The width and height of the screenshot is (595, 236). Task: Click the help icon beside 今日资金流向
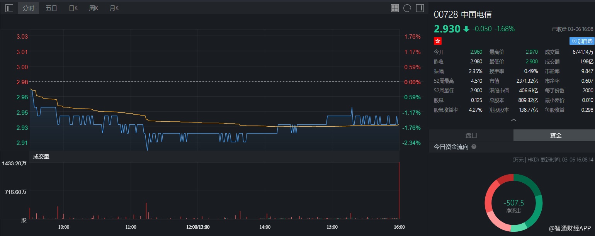(x=474, y=147)
